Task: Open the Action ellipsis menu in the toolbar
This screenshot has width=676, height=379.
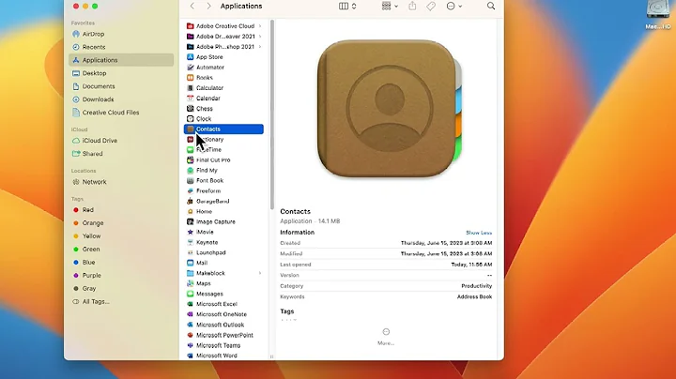Action: [x=454, y=6]
